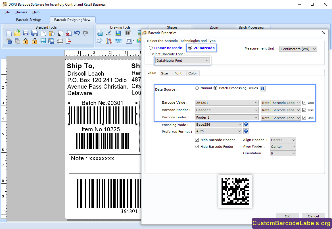Switch to the Color tab
This screenshot has height=229, width=332.
[x=193, y=73]
